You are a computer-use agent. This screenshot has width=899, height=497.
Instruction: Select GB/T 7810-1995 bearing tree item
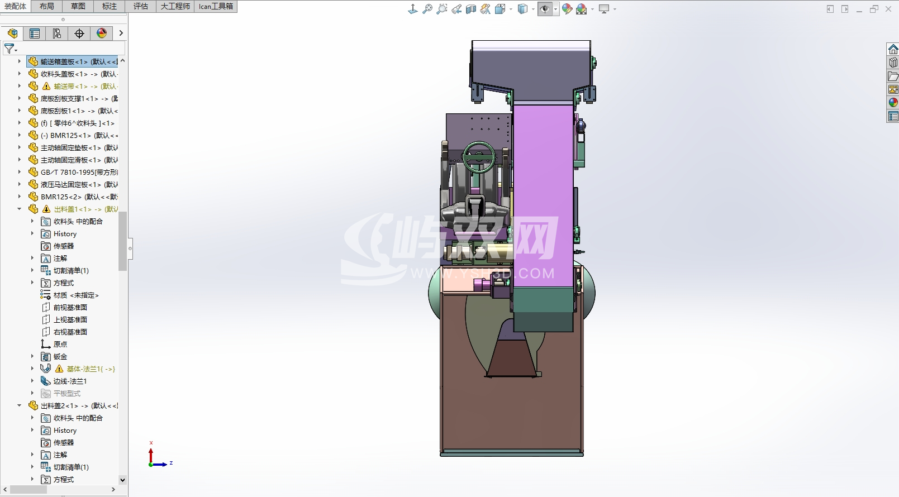point(73,172)
